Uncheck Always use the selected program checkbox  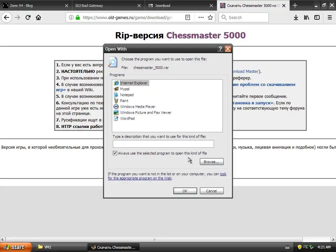click(115, 153)
